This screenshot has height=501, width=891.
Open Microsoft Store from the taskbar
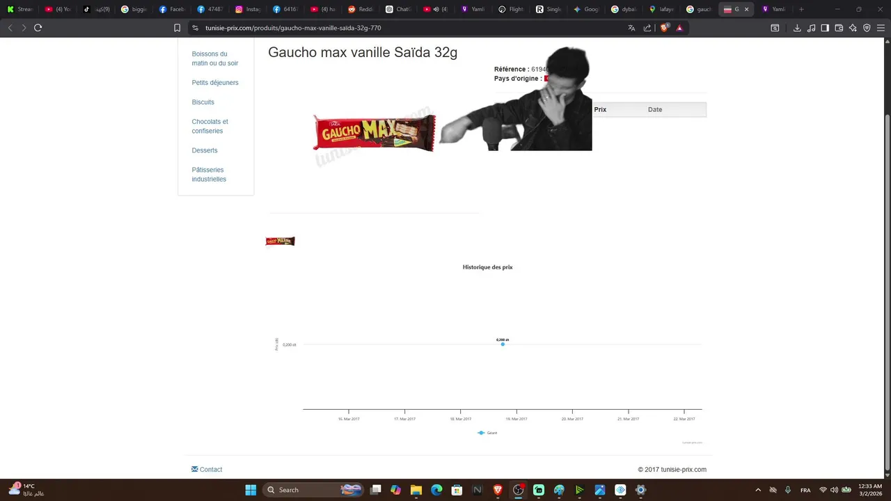click(x=457, y=490)
